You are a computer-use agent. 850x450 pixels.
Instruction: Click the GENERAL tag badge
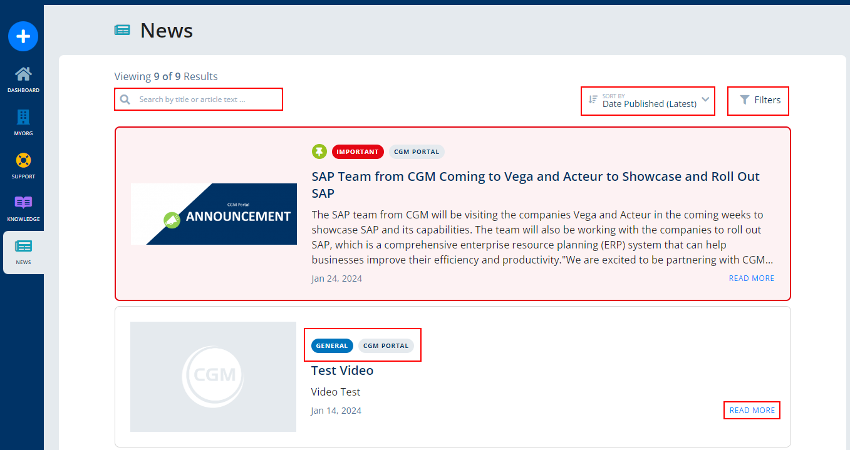332,345
